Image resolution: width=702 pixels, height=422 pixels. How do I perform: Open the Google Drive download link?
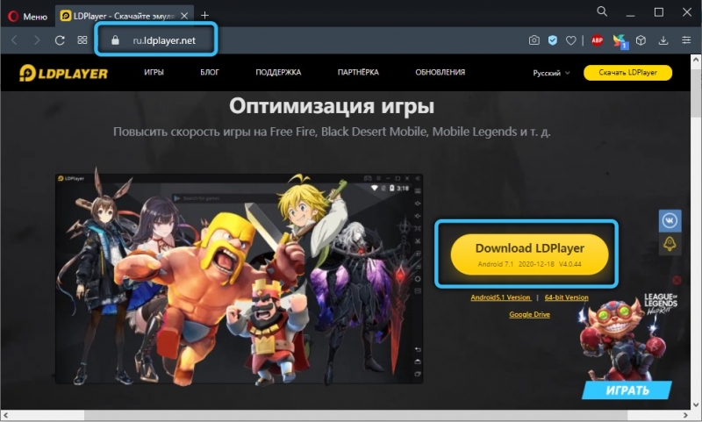coord(529,315)
